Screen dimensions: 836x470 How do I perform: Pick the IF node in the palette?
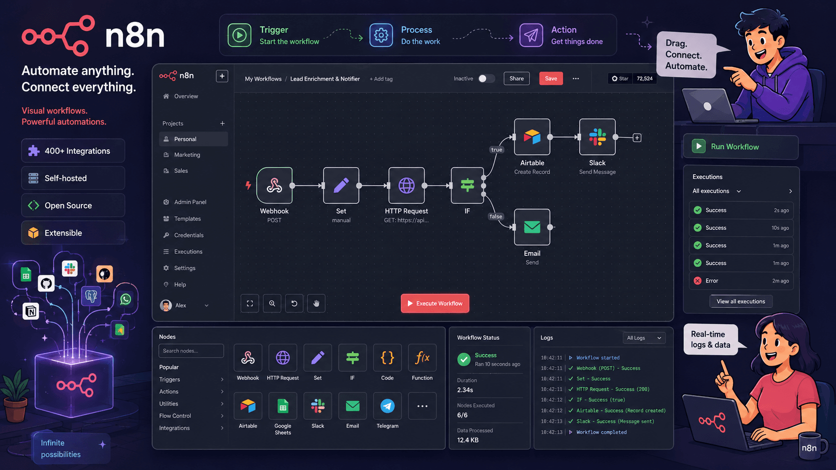click(x=352, y=358)
